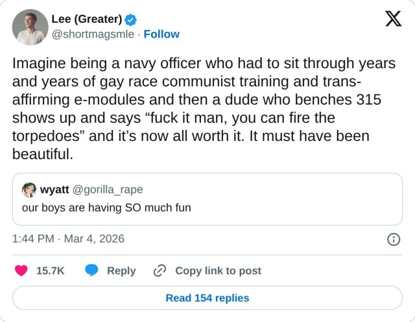Open the 1:44 PM · Mar 4, 2026 timestamp
Image resolution: width=415 pixels, height=322 pixels.
pyautogui.click(x=68, y=239)
